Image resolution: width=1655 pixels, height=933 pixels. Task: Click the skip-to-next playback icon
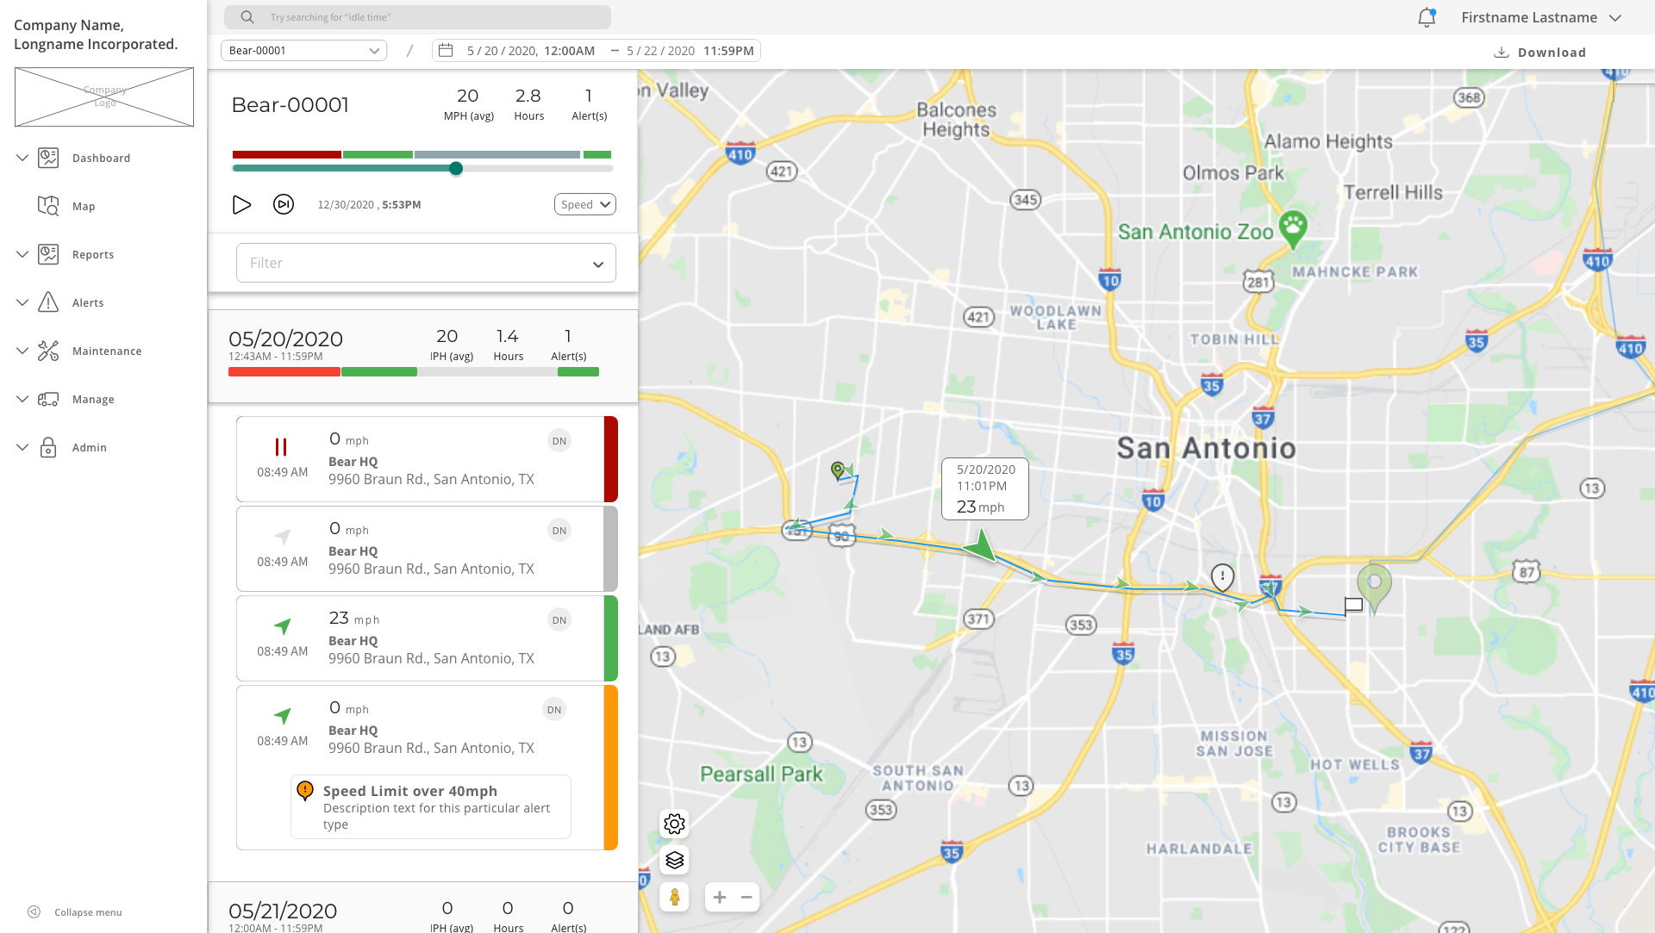coord(284,205)
